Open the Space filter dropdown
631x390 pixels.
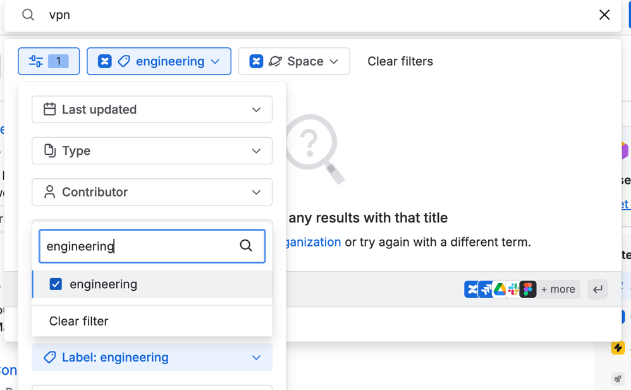(294, 61)
